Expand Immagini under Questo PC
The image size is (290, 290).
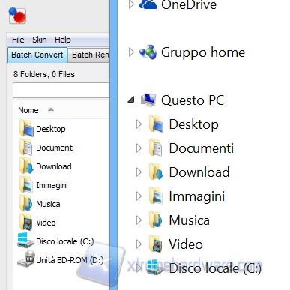(139, 196)
